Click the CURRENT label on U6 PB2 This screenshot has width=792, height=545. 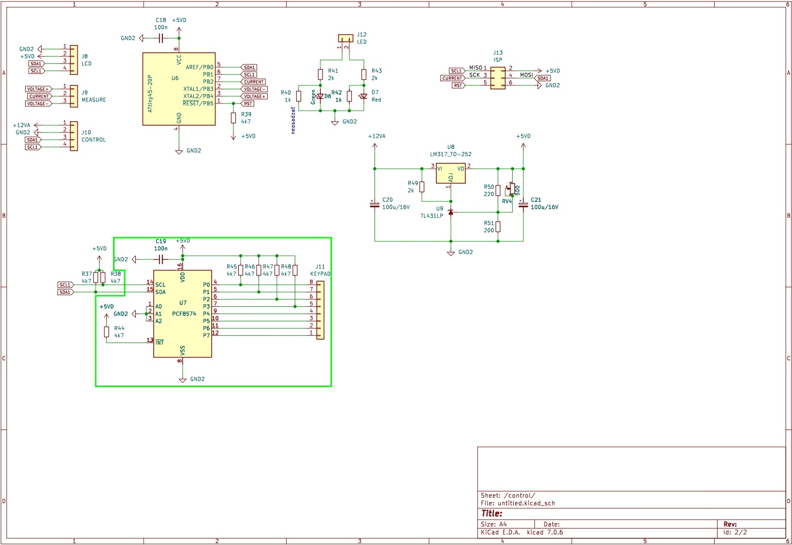tap(254, 82)
